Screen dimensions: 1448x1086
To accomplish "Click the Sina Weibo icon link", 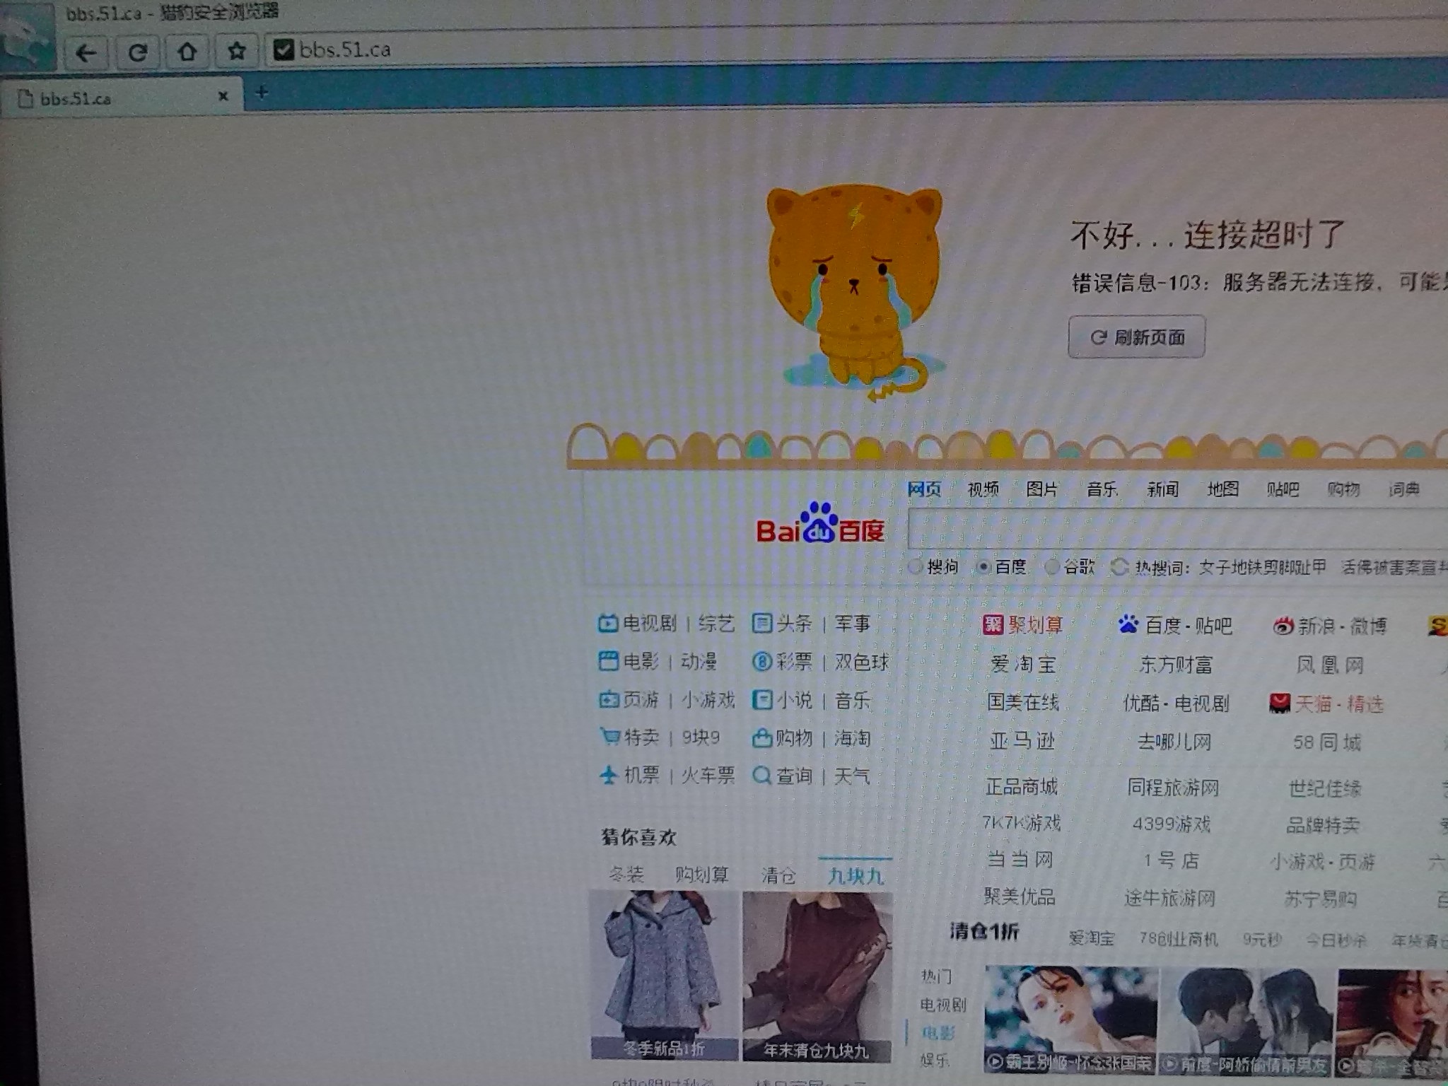I will (x=1282, y=626).
